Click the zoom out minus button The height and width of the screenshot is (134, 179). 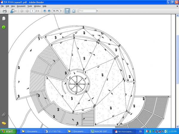tap(45, 11)
